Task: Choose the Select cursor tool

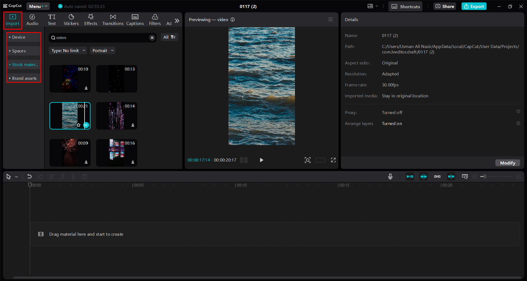Action: pos(9,176)
